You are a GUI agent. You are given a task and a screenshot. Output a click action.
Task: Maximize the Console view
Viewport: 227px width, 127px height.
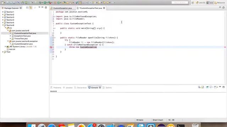click(x=223, y=87)
